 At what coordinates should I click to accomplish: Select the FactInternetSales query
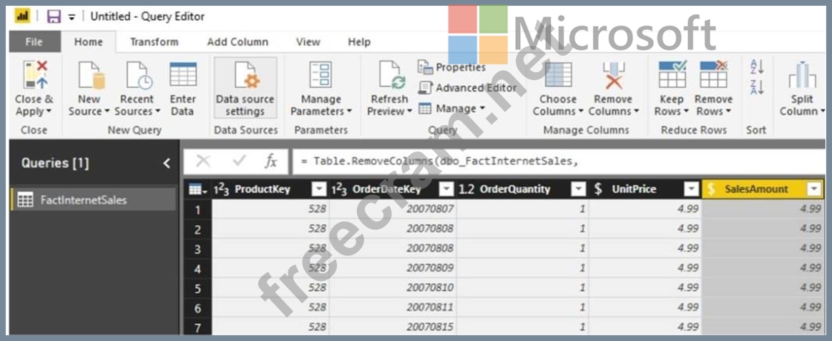coord(94,200)
